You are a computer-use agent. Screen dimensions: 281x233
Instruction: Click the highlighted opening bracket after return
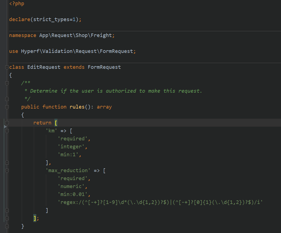tap(56, 123)
